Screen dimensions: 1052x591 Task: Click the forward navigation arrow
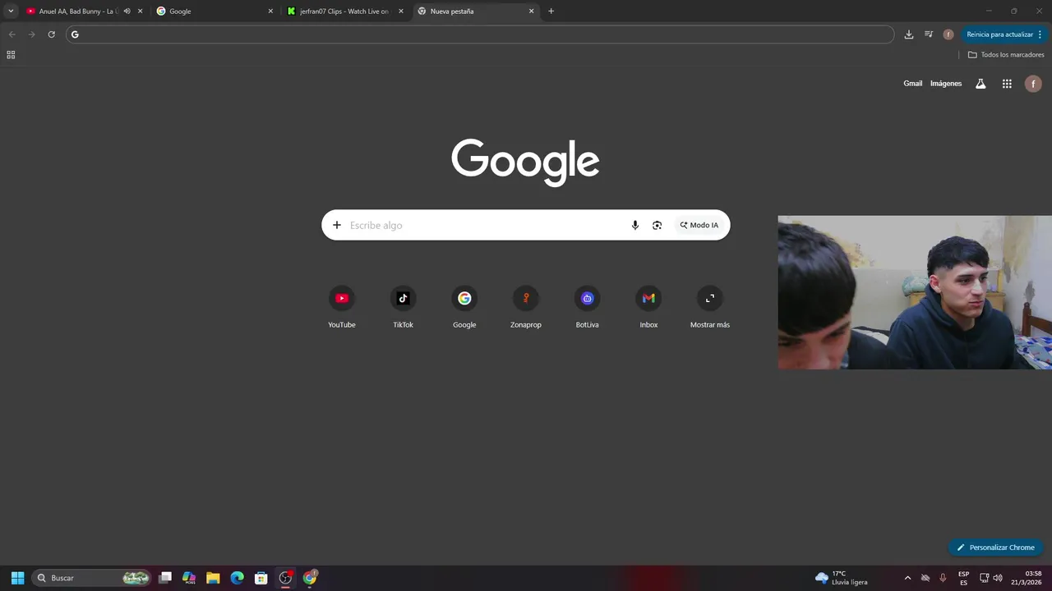coord(31,34)
